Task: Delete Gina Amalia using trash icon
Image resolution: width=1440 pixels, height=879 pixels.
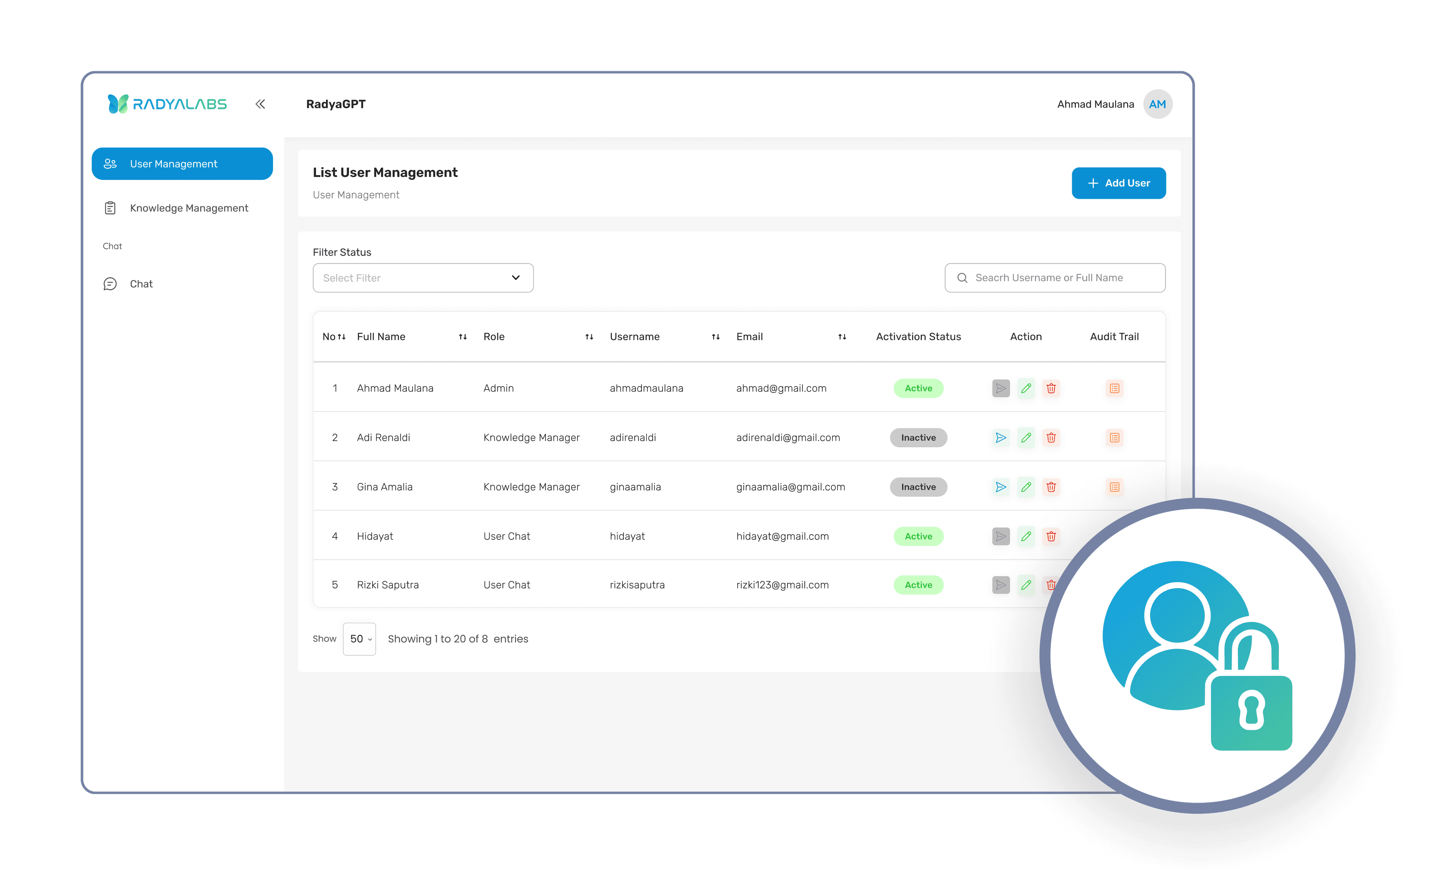Action: click(x=1051, y=487)
